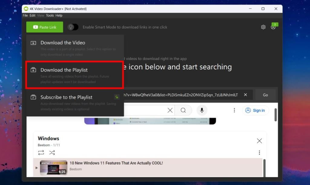Select the voice search microphone icon

coord(202,110)
